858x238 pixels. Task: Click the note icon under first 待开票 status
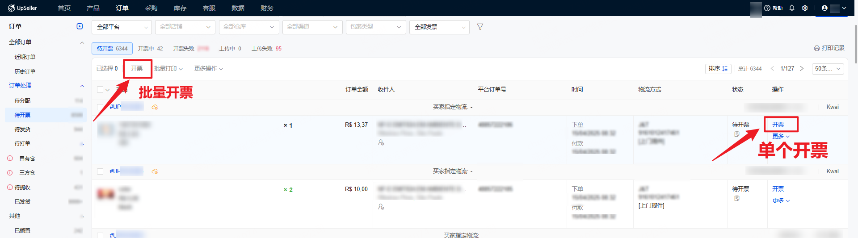click(x=737, y=134)
